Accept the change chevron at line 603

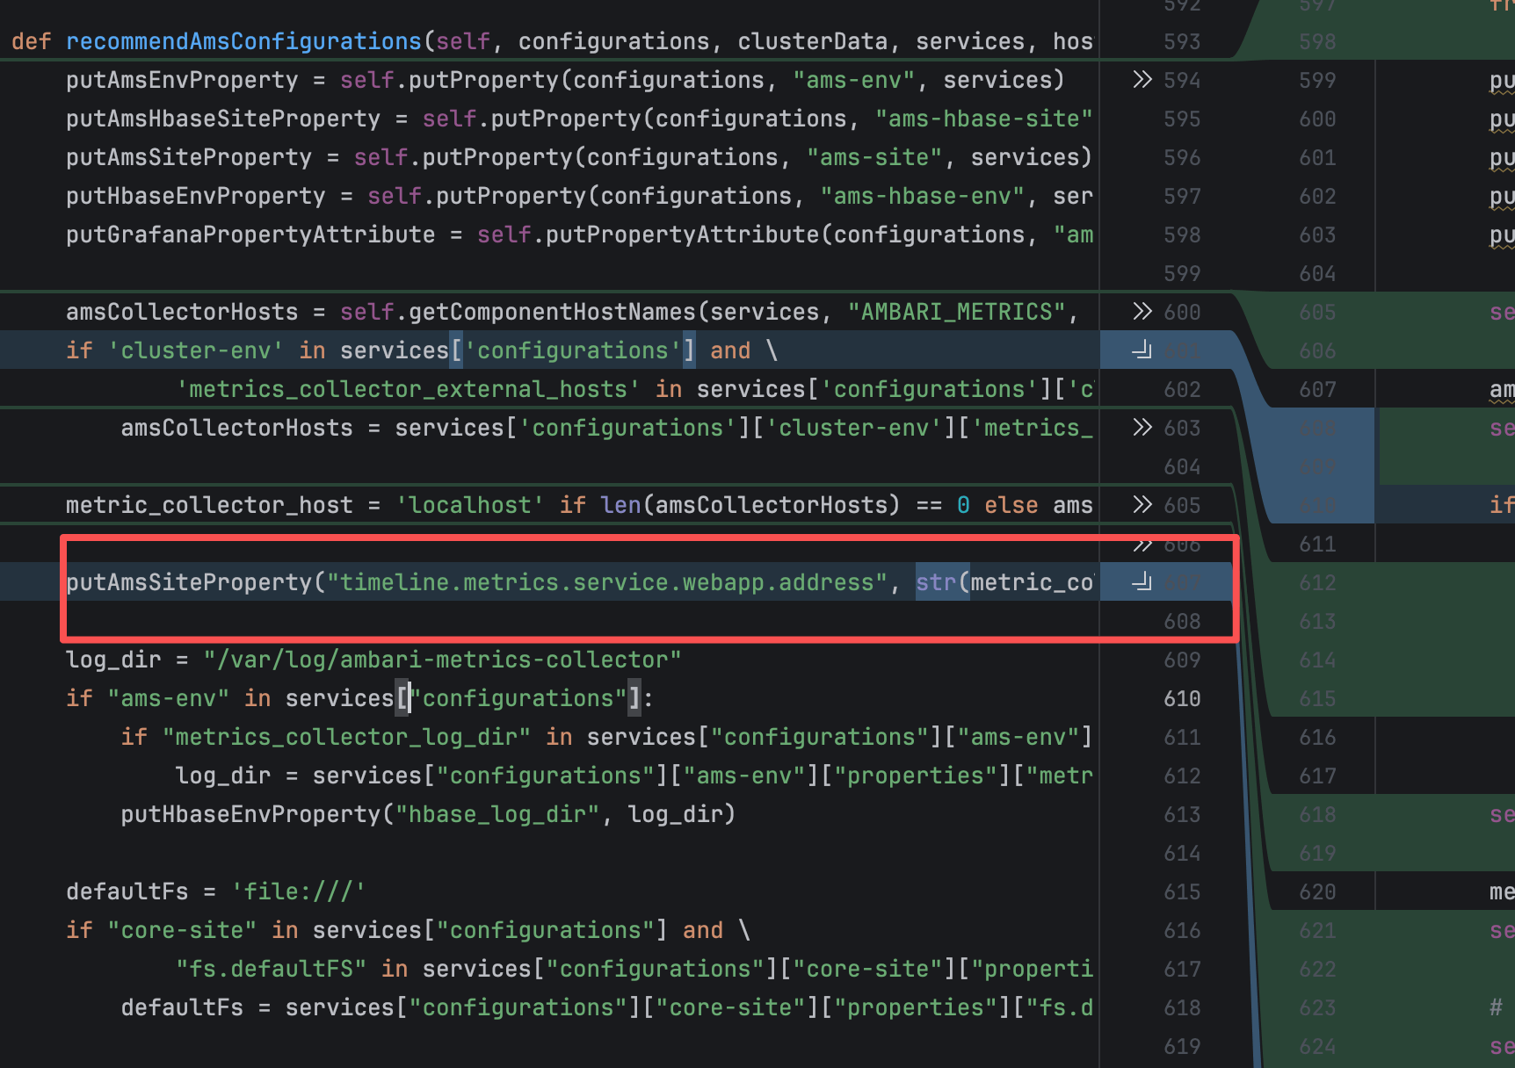tap(1142, 428)
